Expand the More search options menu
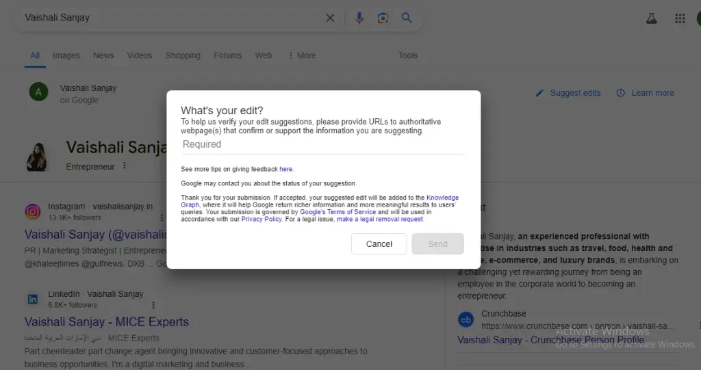 [x=302, y=55]
